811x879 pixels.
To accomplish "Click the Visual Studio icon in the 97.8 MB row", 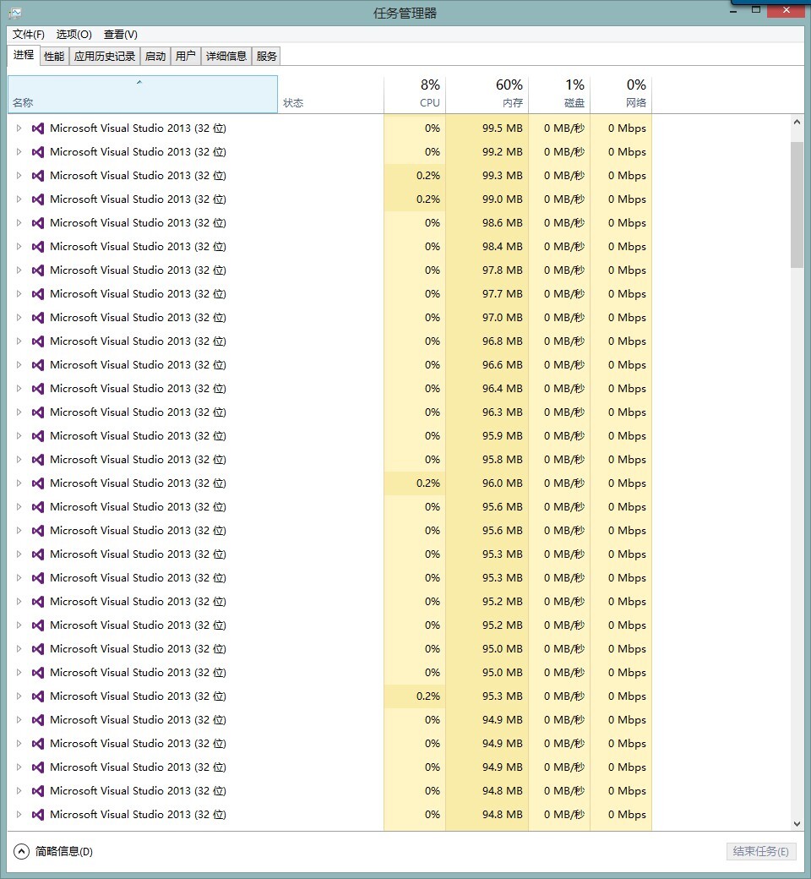I will click(x=37, y=270).
